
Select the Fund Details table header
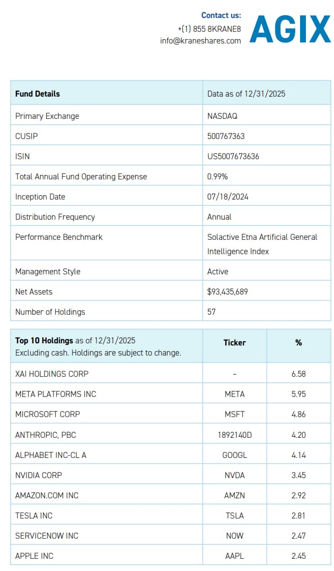pos(38,93)
